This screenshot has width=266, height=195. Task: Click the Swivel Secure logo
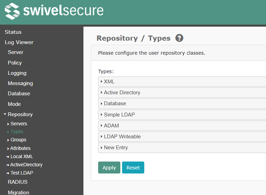tap(54, 11)
